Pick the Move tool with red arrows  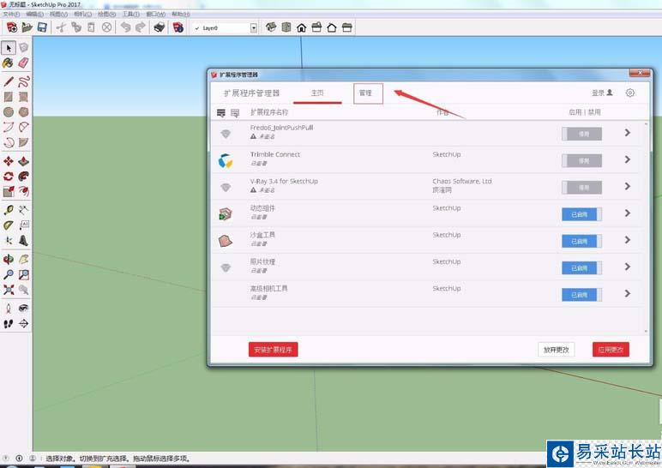(8, 161)
